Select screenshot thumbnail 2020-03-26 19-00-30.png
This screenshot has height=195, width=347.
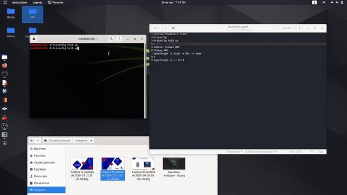click(x=144, y=164)
